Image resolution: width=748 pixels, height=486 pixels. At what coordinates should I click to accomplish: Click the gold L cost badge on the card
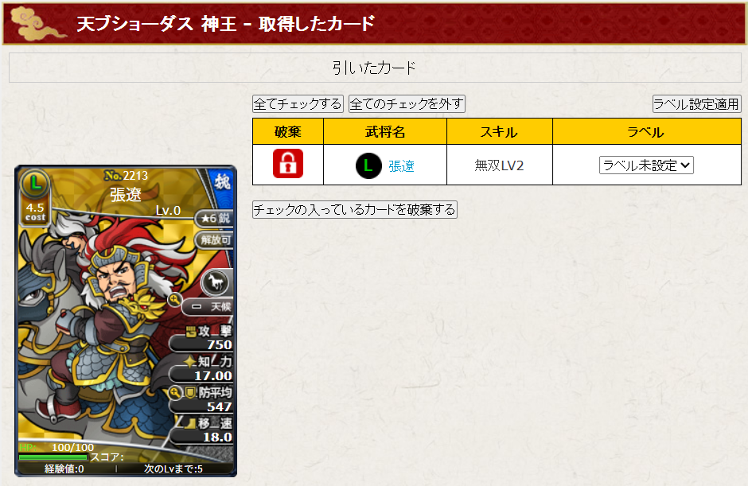[35, 184]
